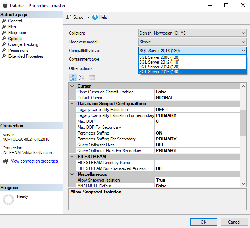Click the wrench icon beside Permissions
The image size is (250, 228).
pyautogui.click(x=4, y=50)
